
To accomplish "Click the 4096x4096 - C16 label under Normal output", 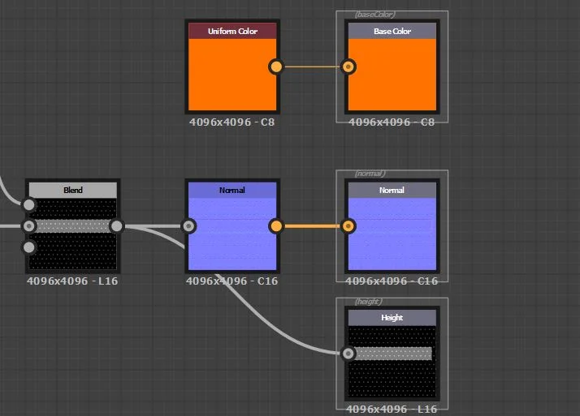I will 392,281.
